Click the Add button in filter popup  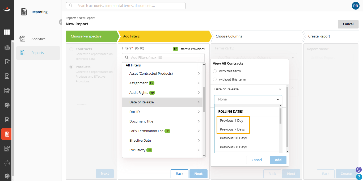(278, 160)
